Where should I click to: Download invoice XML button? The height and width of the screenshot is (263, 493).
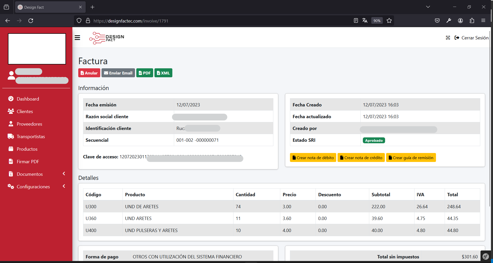click(163, 73)
